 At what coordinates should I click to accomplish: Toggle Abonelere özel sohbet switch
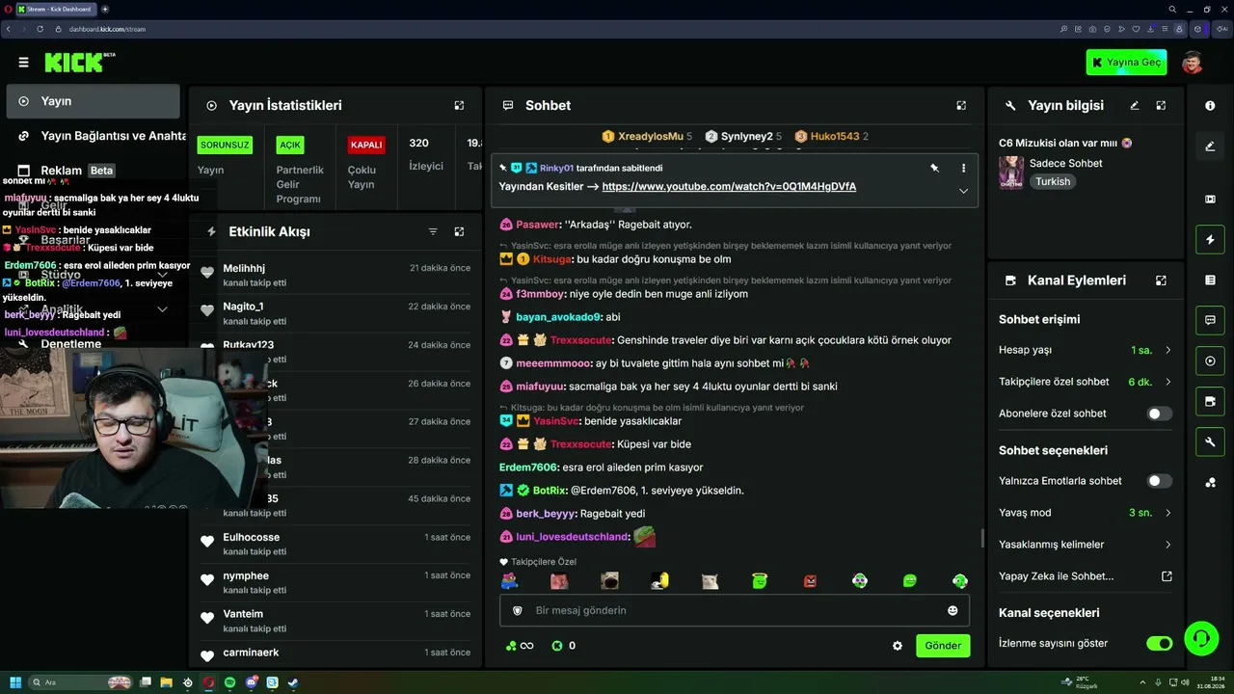pos(1159,414)
